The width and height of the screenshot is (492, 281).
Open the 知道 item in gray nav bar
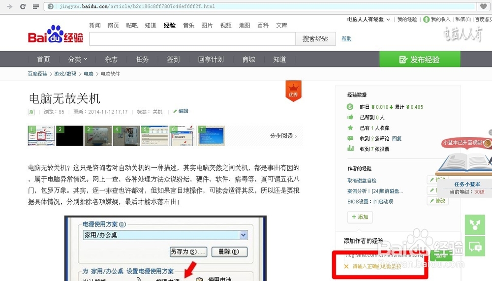279,60
